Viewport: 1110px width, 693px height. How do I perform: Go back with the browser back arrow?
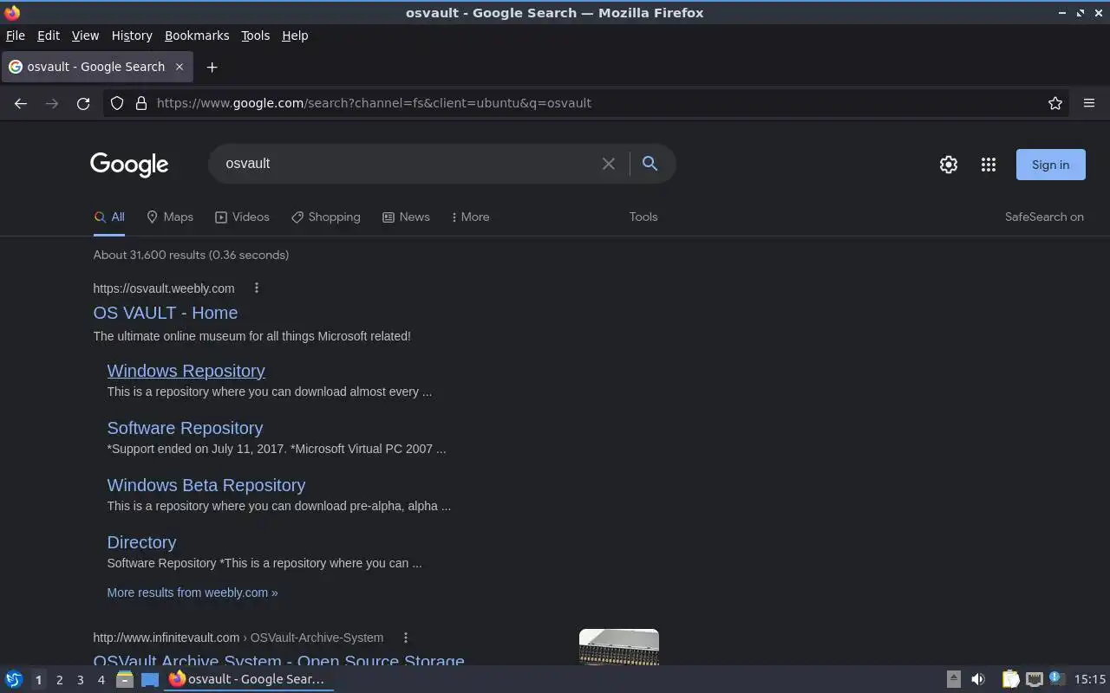click(x=21, y=103)
